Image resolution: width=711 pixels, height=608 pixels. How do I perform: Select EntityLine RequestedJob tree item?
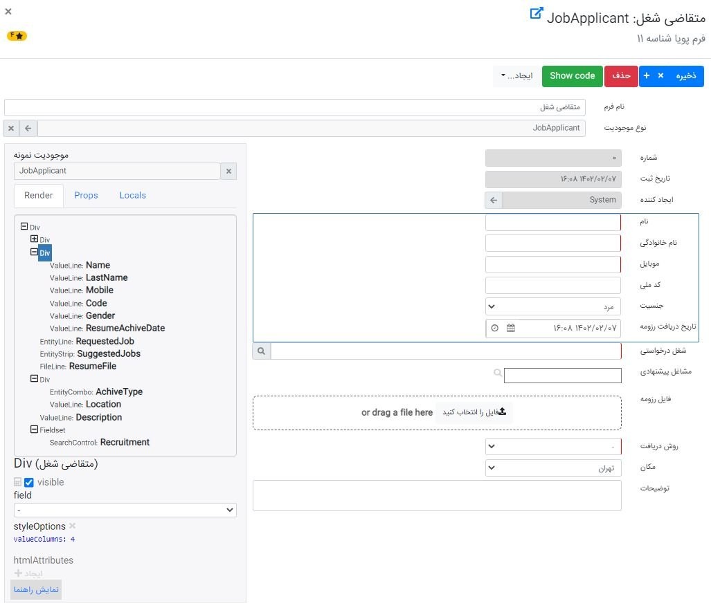[87, 341]
